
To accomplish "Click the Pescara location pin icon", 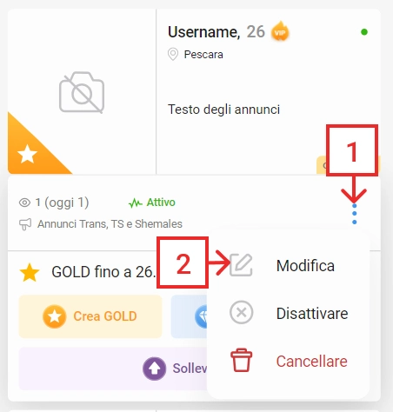I will click(x=173, y=54).
